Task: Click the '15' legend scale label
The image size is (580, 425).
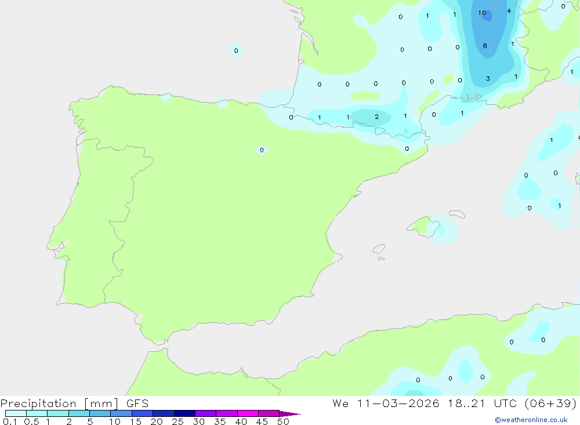Action: coord(136,422)
